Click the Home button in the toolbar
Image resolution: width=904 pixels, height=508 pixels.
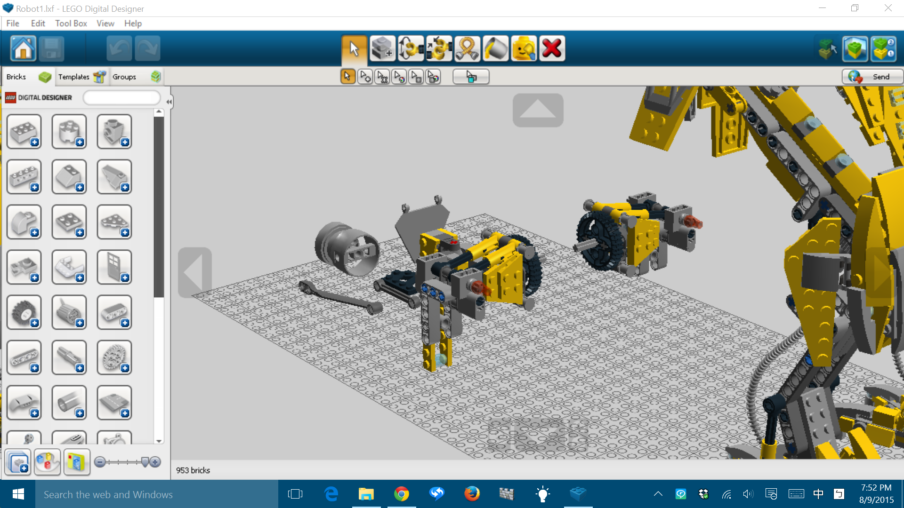pos(22,48)
